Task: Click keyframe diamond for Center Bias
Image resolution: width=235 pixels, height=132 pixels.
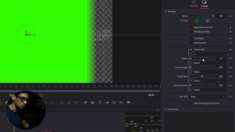Action: coord(231,77)
